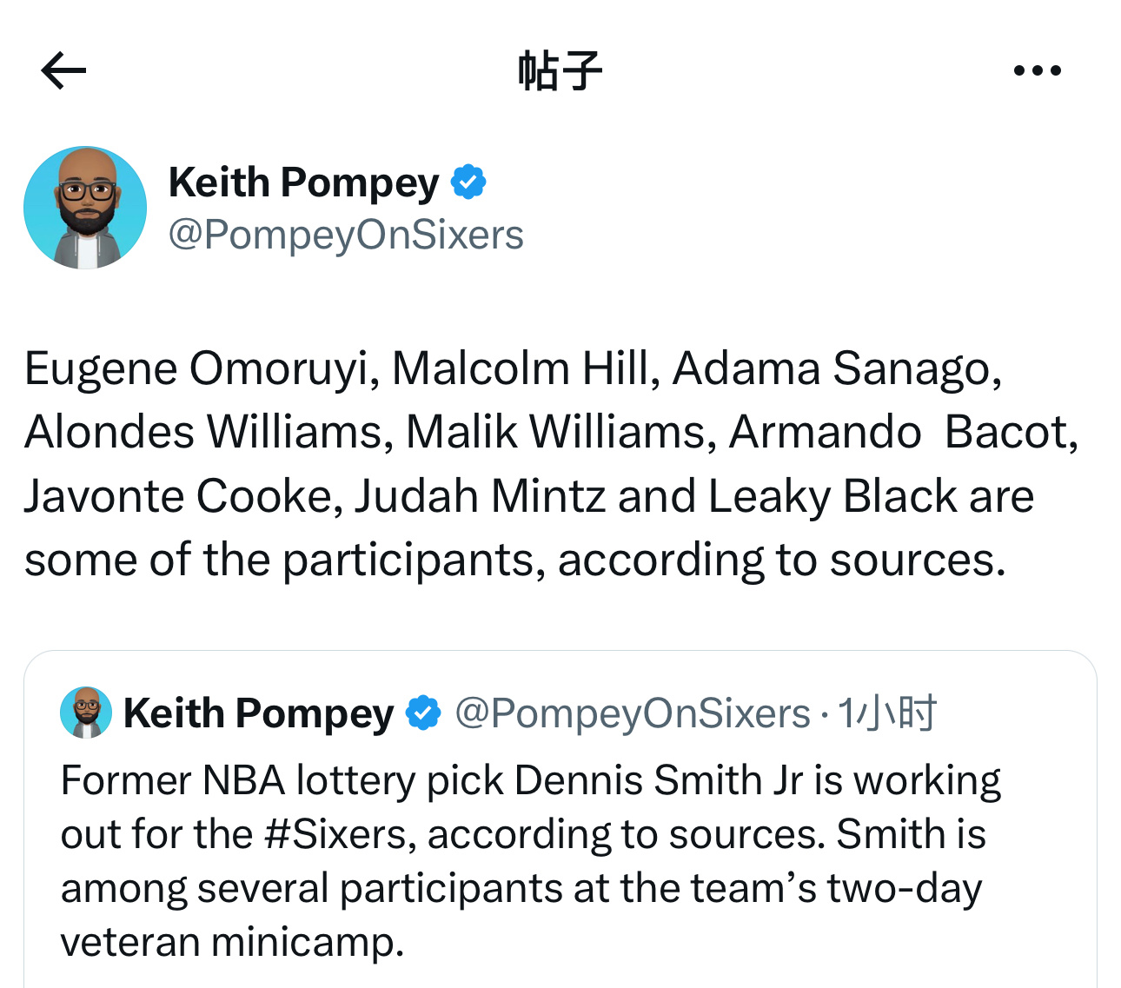Open the #Sixers hashtag link
This screenshot has height=988, width=1121.
coord(334,834)
